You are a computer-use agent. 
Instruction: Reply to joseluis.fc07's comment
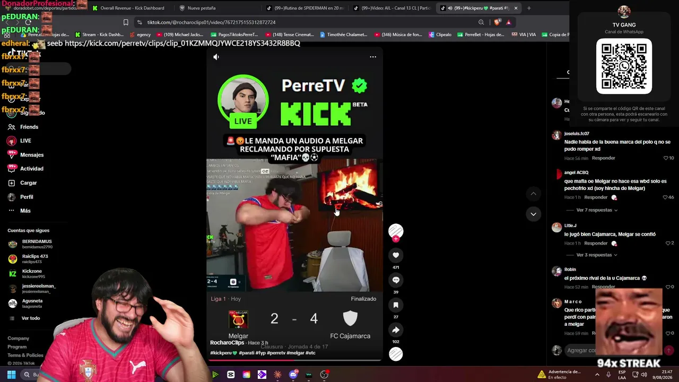pyautogui.click(x=604, y=158)
